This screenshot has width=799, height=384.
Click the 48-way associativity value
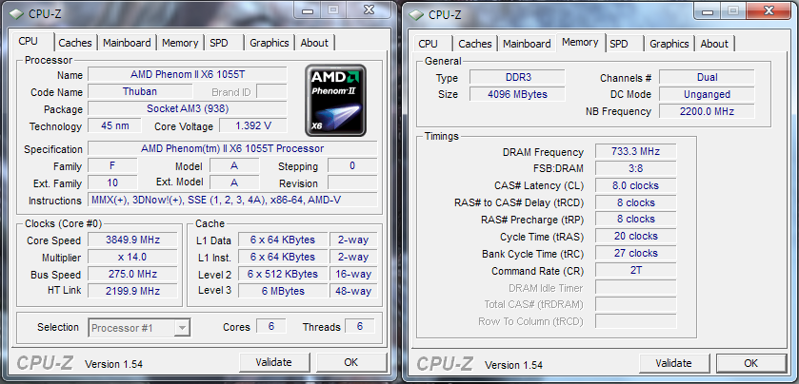pos(353,291)
